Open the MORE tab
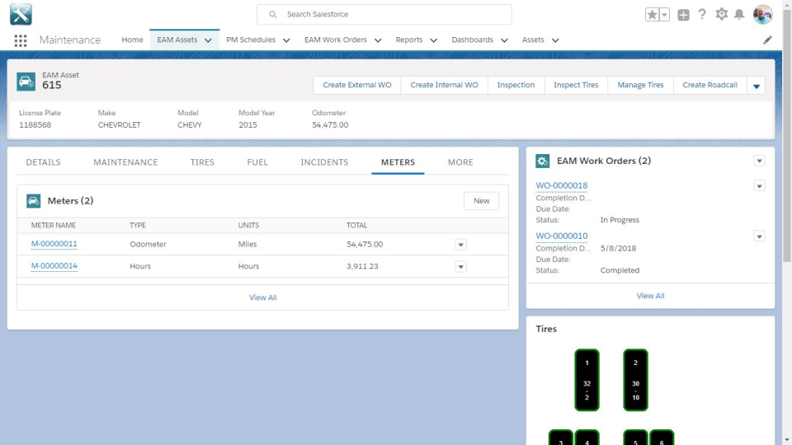This screenshot has width=792, height=445. [x=460, y=162]
